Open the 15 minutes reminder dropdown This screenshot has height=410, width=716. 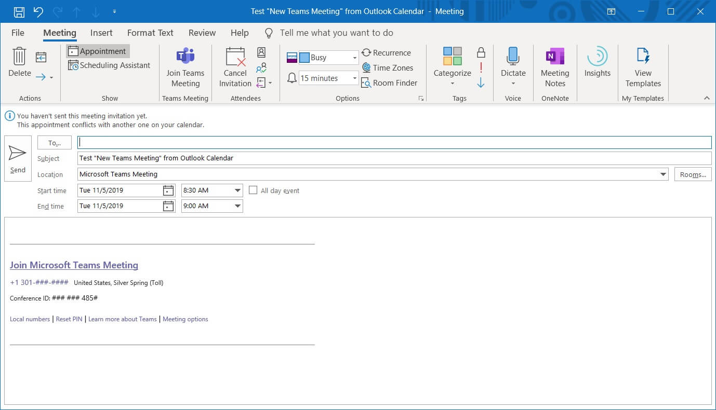tap(355, 78)
